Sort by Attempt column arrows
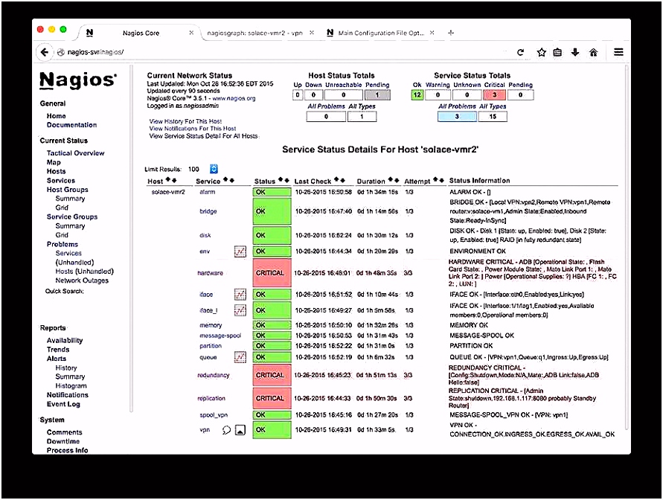The image size is (663, 500). 438,180
